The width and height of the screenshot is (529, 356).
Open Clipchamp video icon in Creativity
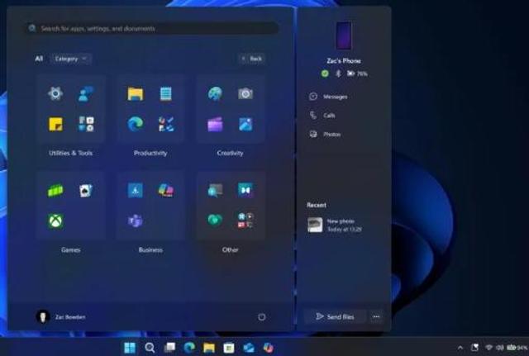[215, 124]
